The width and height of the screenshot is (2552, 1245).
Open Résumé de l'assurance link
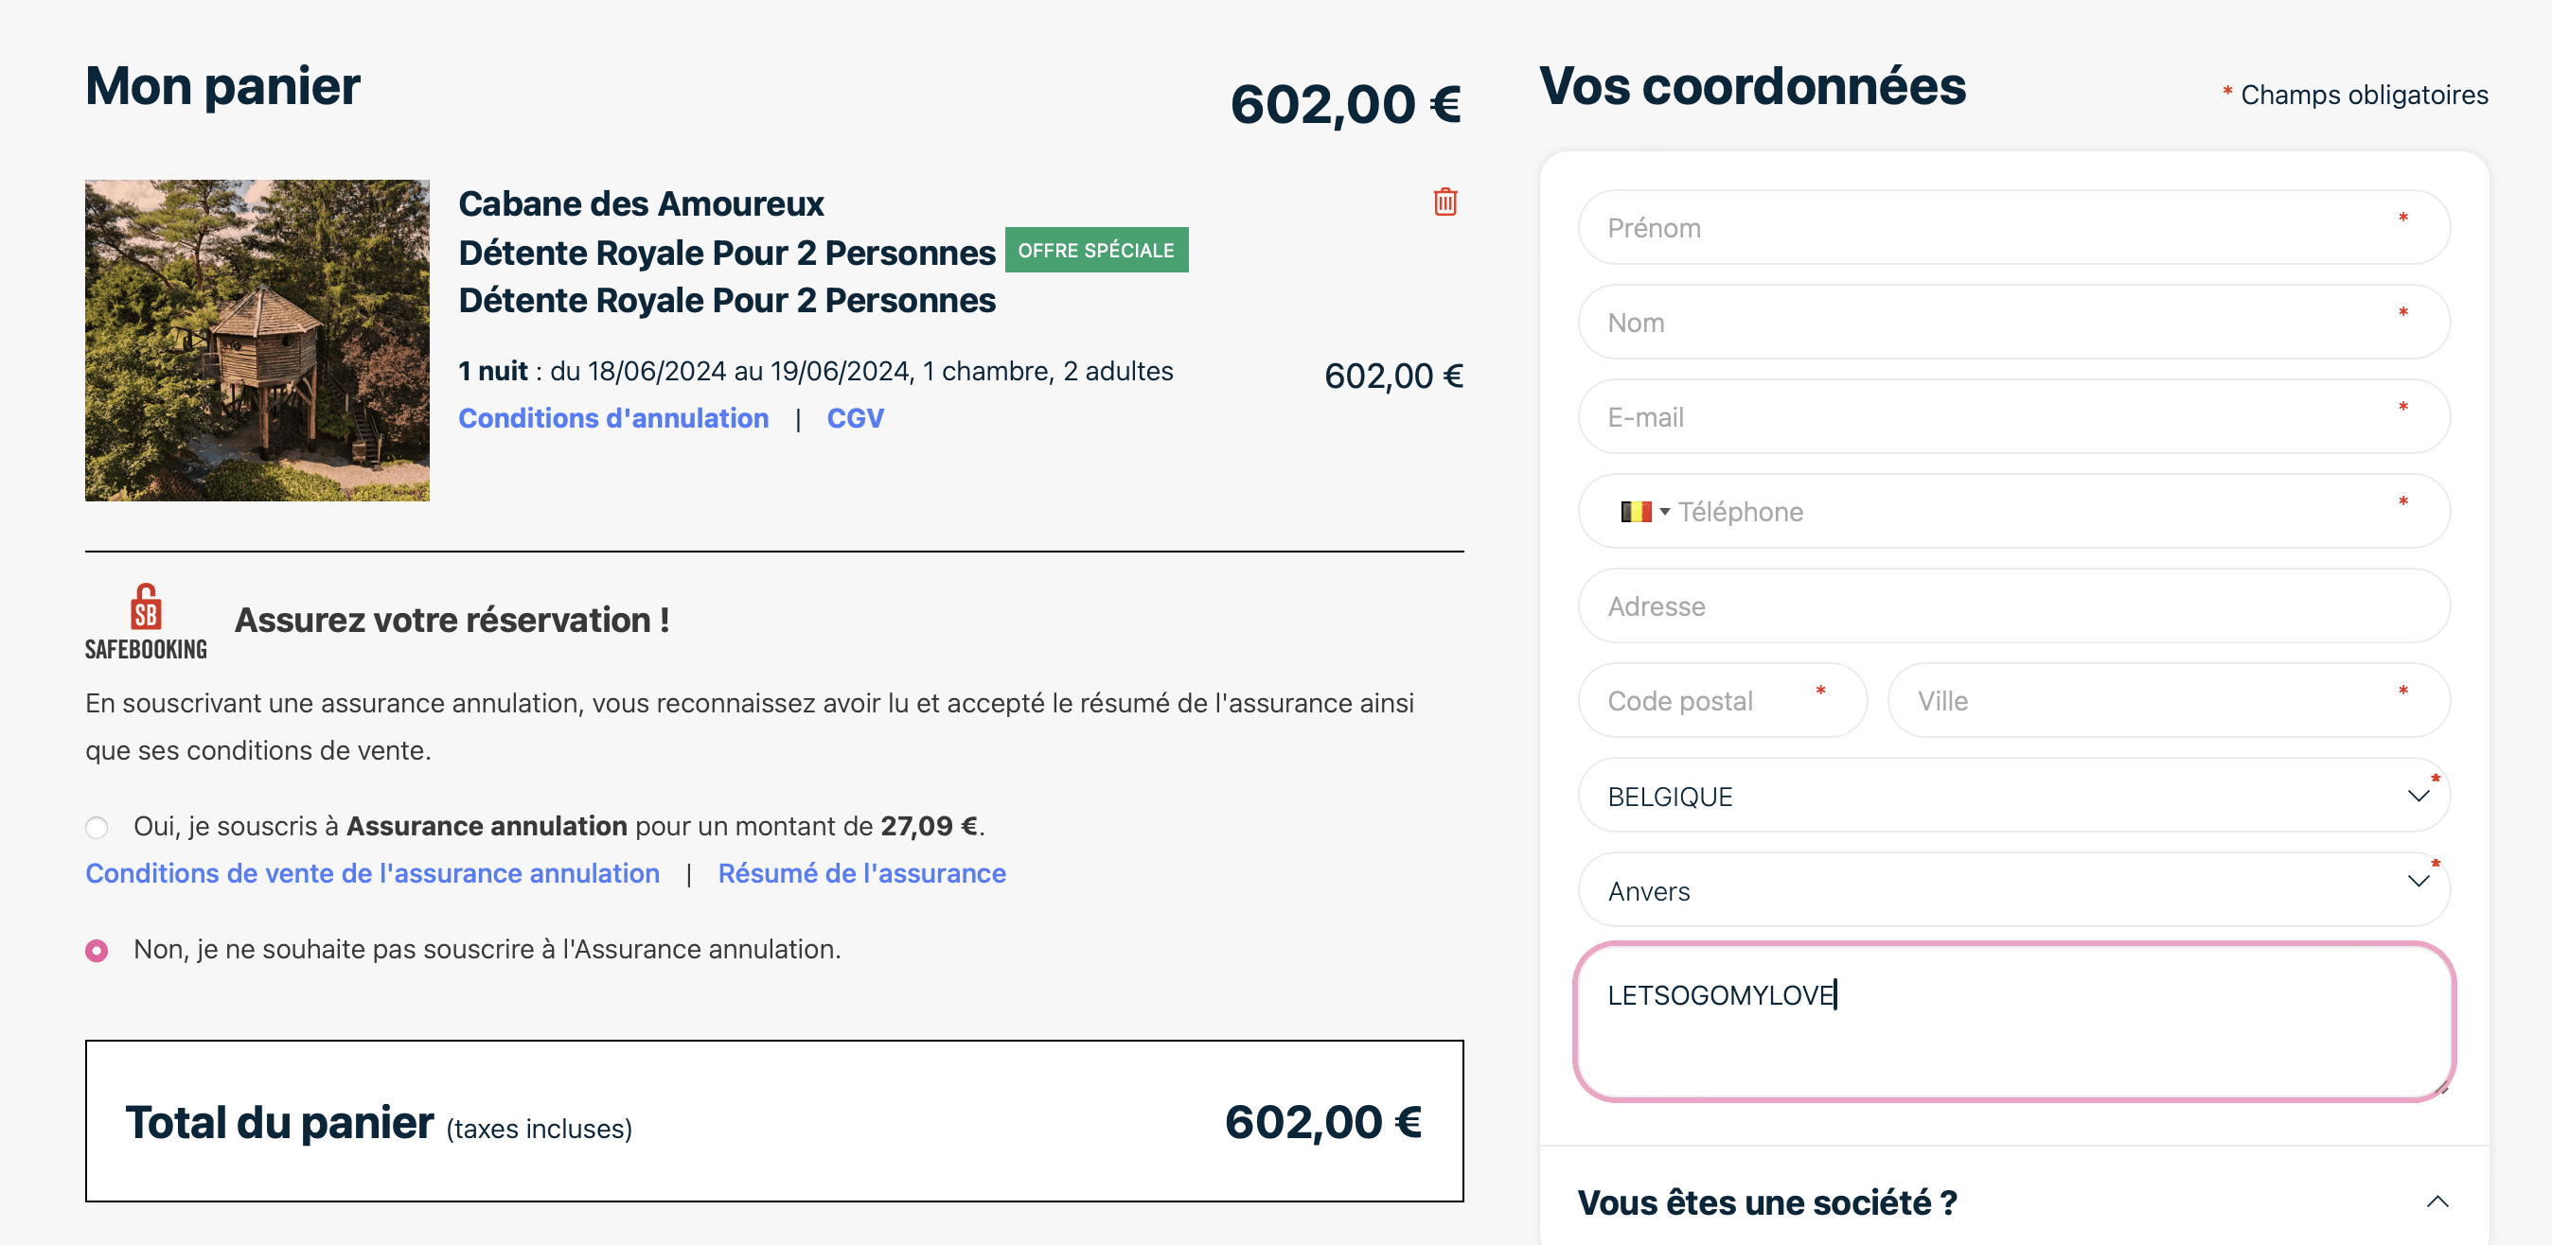pos(860,873)
